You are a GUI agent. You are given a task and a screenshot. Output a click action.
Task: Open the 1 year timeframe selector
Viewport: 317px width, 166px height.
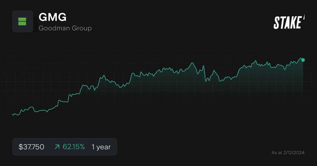click(x=101, y=147)
